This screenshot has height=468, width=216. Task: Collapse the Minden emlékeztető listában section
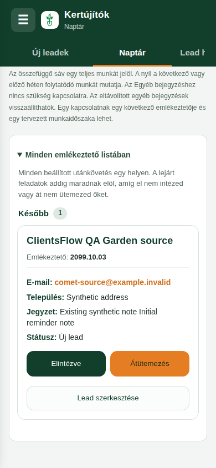pyautogui.click(x=74, y=155)
